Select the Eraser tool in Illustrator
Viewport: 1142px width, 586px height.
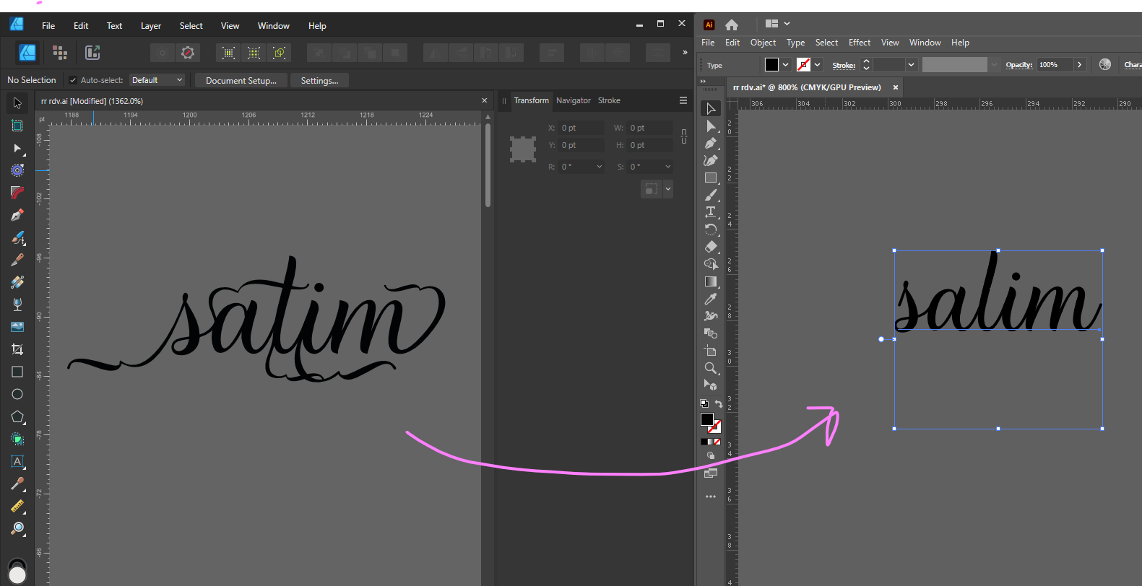click(711, 247)
